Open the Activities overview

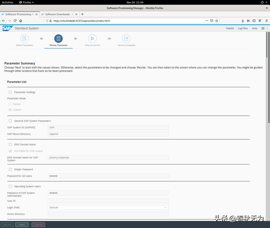8,2
